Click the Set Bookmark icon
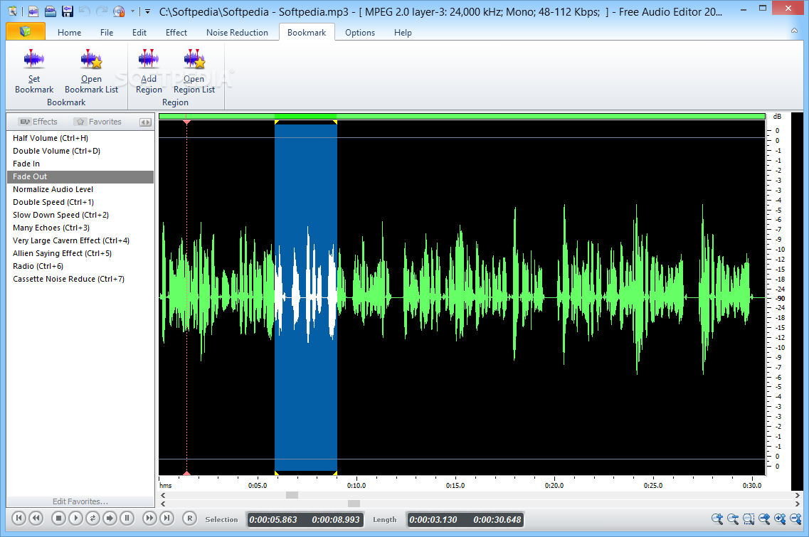The height and width of the screenshot is (537, 809). pyautogui.click(x=34, y=72)
